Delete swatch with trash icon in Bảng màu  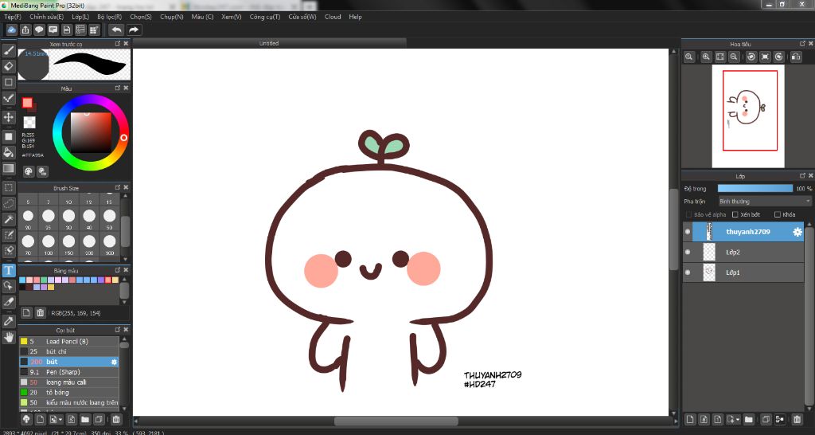[40, 313]
